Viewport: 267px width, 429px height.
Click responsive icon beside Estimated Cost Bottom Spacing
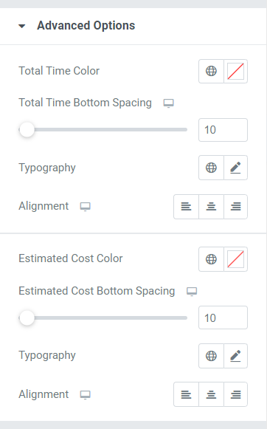pyautogui.click(x=192, y=292)
